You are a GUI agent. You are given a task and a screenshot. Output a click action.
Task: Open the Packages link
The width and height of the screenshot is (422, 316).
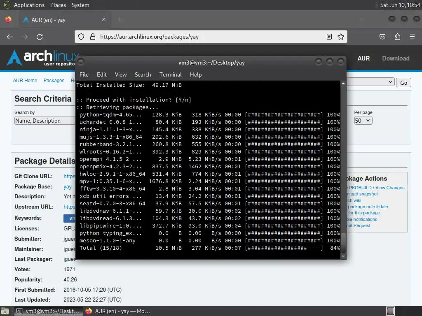click(54, 81)
